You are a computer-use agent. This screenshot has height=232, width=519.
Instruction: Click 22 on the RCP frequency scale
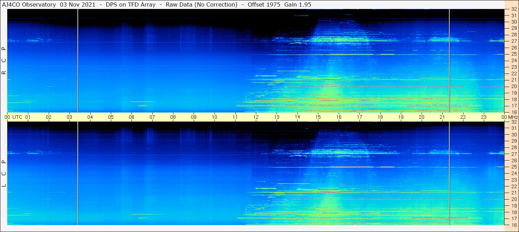coord(513,74)
